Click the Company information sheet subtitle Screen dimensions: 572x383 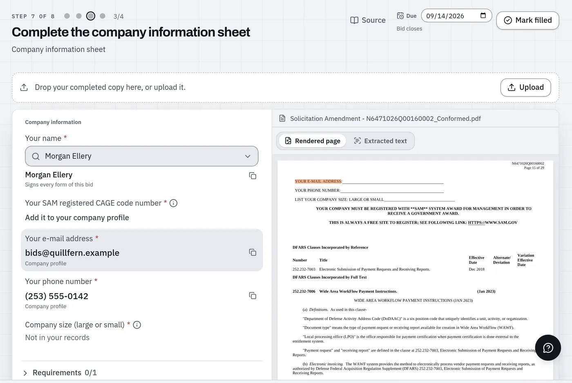pos(58,49)
